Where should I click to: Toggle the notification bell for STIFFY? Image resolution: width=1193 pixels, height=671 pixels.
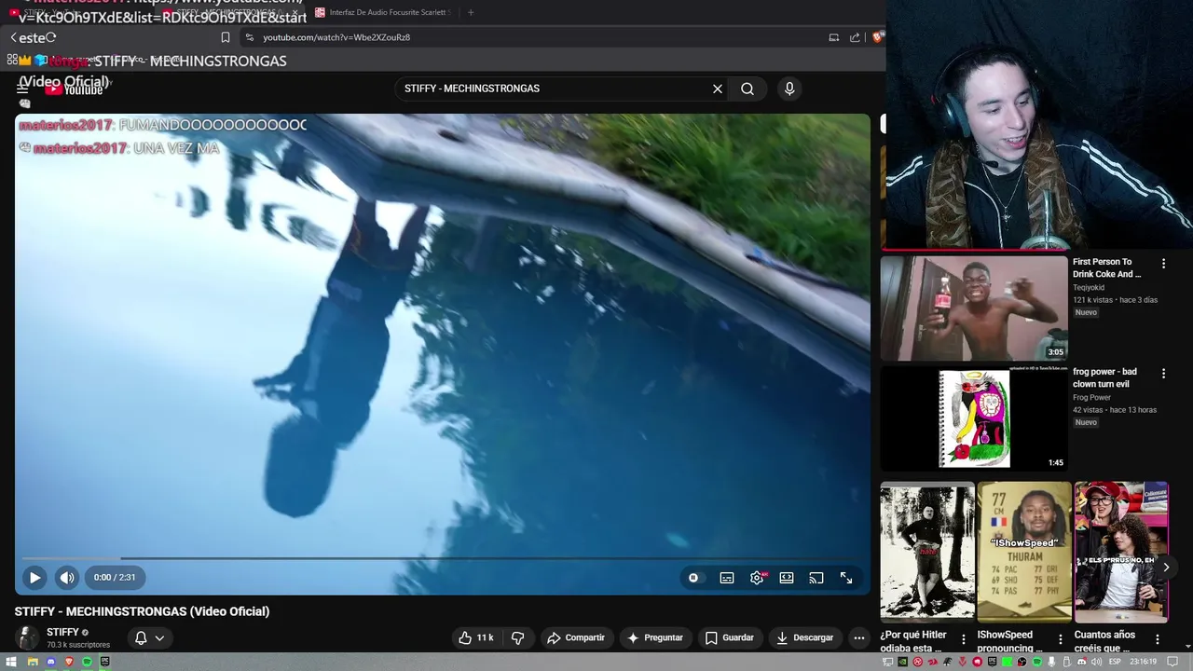141,638
